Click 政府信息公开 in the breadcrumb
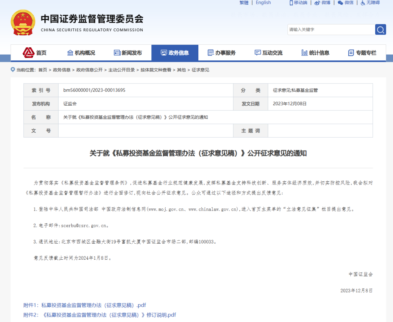 coord(89,70)
